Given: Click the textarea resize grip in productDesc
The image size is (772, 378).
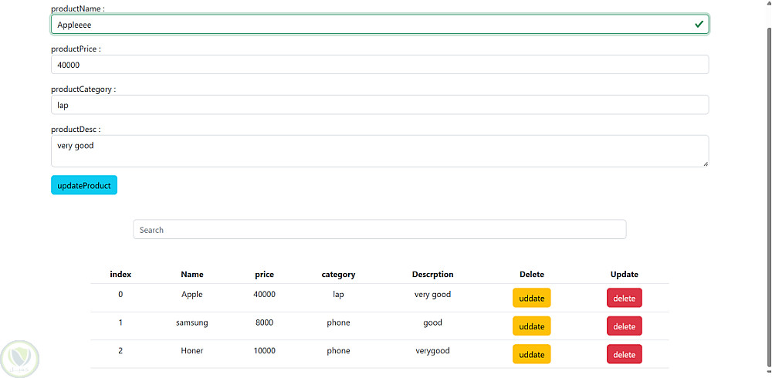Looking at the screenshot, I should tap(706, 164).
